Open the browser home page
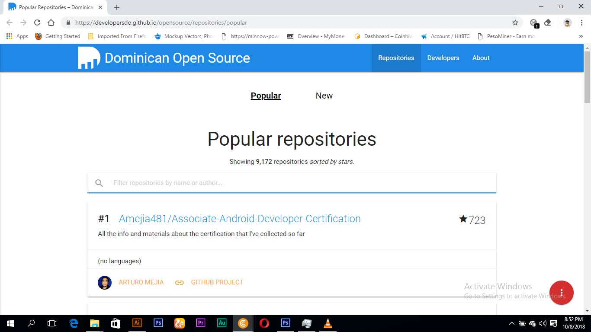 pos(51,22)
